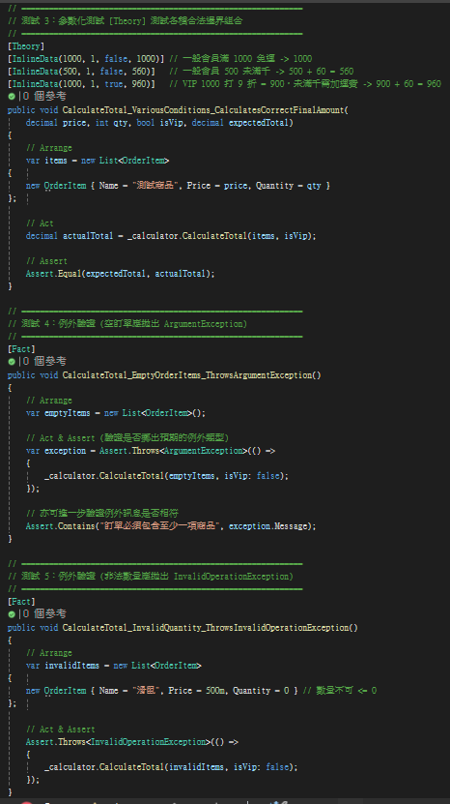Click the Assert.Equal(expectedTotal, actualTotal) statement
This screenshot has width=450, height=804.
121,274
